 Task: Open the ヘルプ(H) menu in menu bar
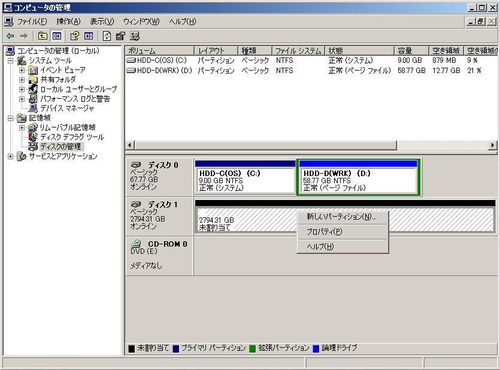tap(183, 22)
